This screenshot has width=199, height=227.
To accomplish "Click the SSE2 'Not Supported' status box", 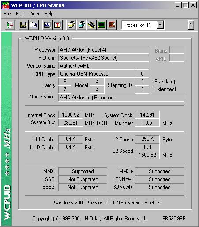I will tap(83, 187).
